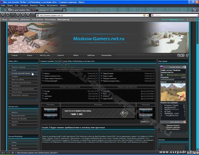Click the orange feed icon in address bar
The height and width of the screenshot is (155, 199).
tap(144, 15)
